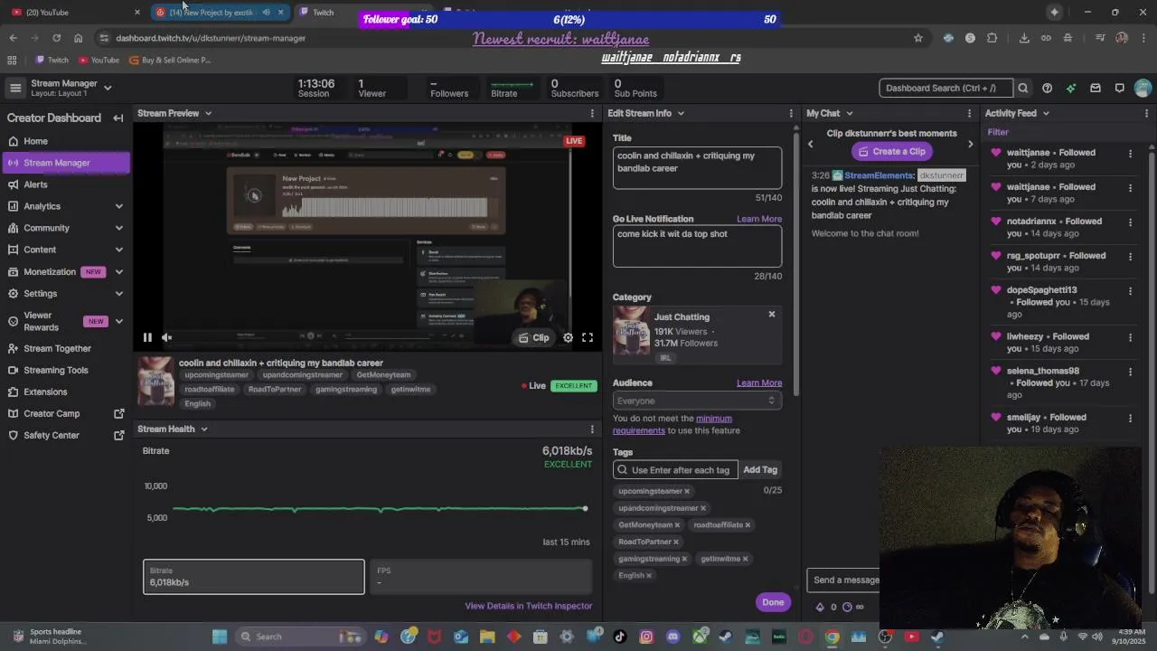
Task: Expand Analytics sidebar section
Action: tap(119, 206)
